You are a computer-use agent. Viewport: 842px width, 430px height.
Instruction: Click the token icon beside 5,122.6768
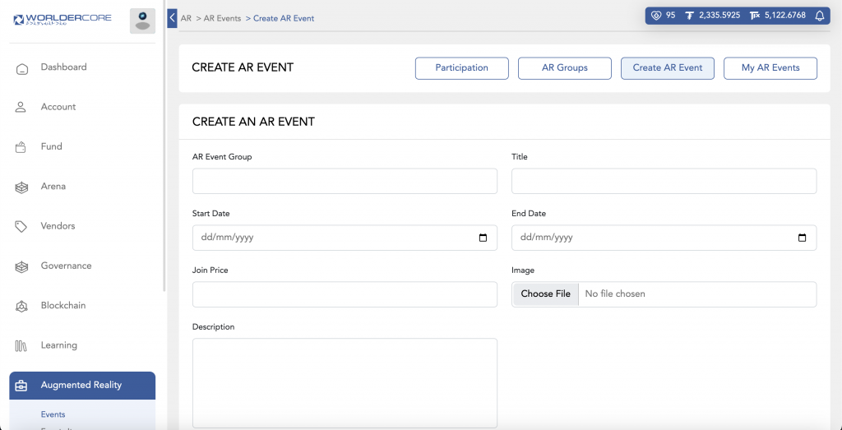pyautogui.click(x=755, y=16)
